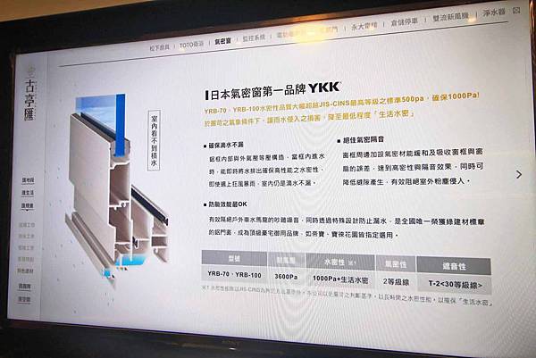536x358 pixels.
Task: Collapse the 匯規畫 sidebar section
Action: (x=28, y=206)
